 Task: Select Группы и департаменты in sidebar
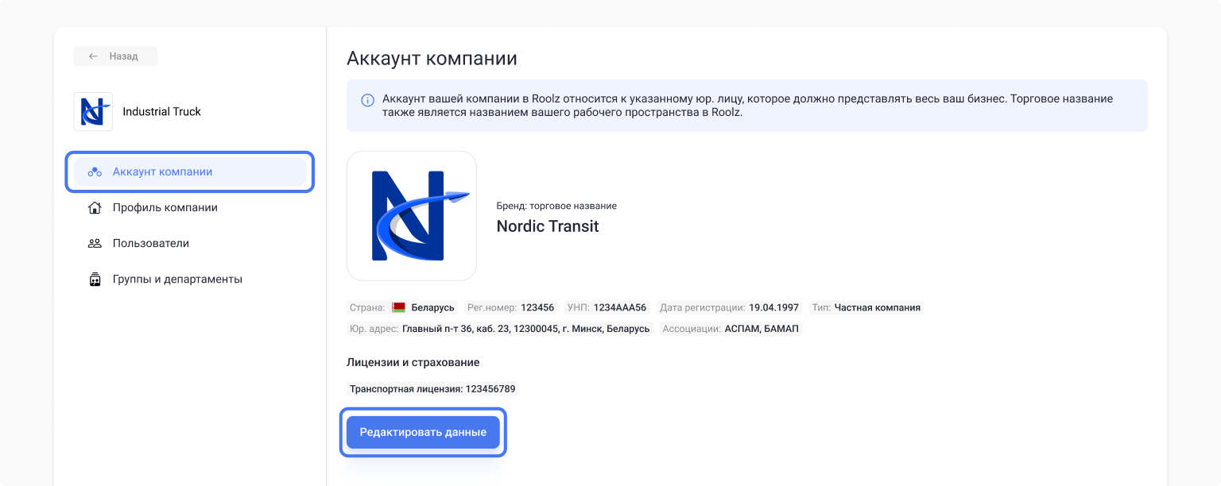[x=176, y=280]
